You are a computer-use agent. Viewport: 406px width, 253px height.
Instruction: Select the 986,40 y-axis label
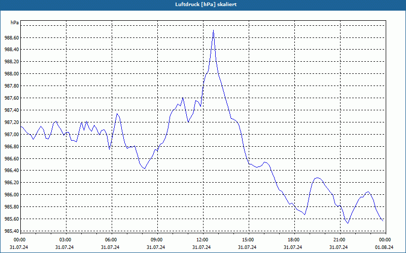(12, 171)
